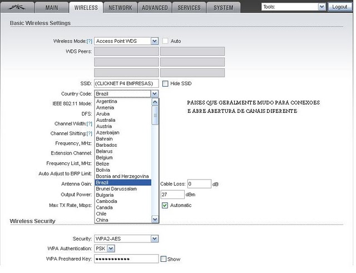Go to the ADVANCED tab
Viewport: 356px width, 273px height.
[x=155, y=7]
